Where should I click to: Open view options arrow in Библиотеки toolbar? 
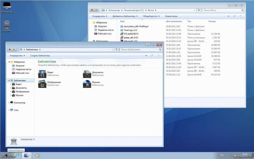[x=146, y=56]
